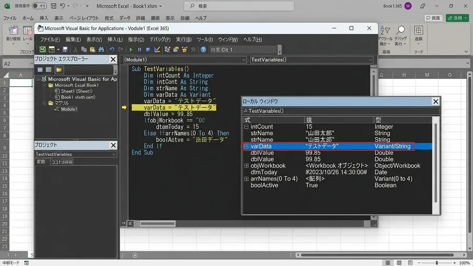Open the VBA View menu 表示(V)

(x=94, y=39)
